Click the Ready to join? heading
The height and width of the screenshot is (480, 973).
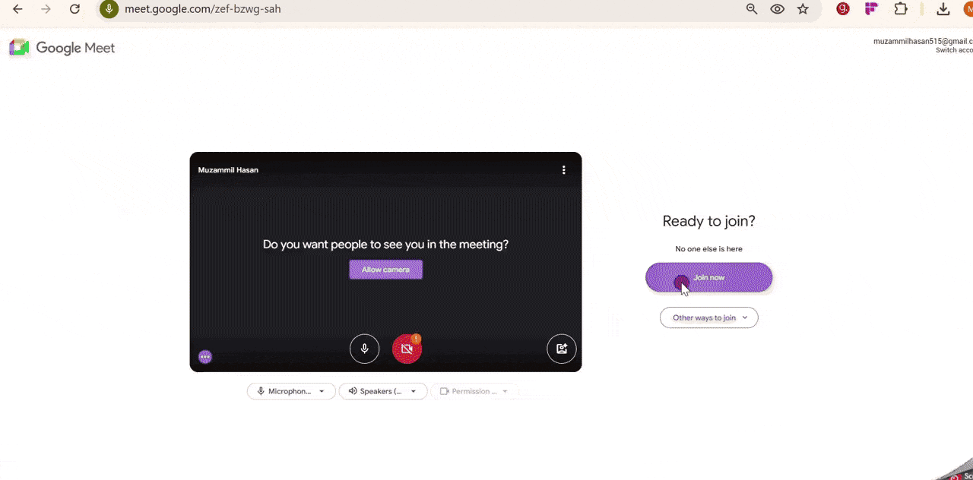(708, 221)
